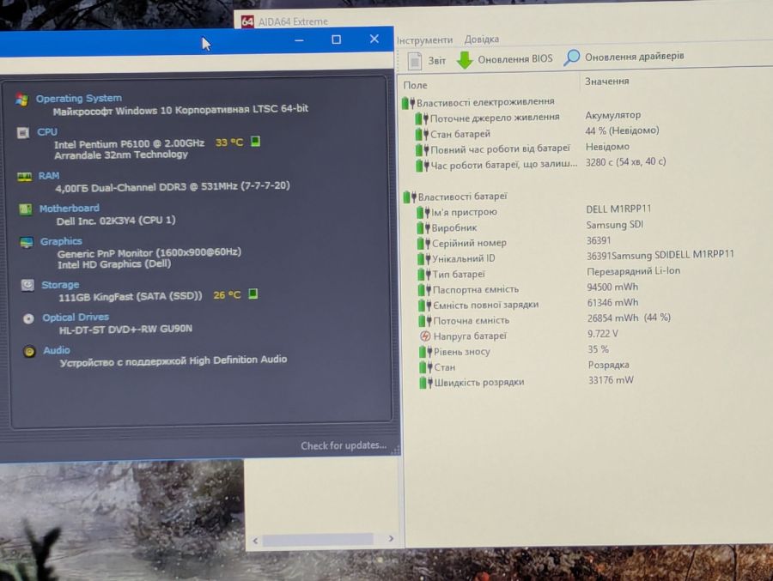Maximize the system info window
Viewport: 773px width, 581px height.
[336, 39]
